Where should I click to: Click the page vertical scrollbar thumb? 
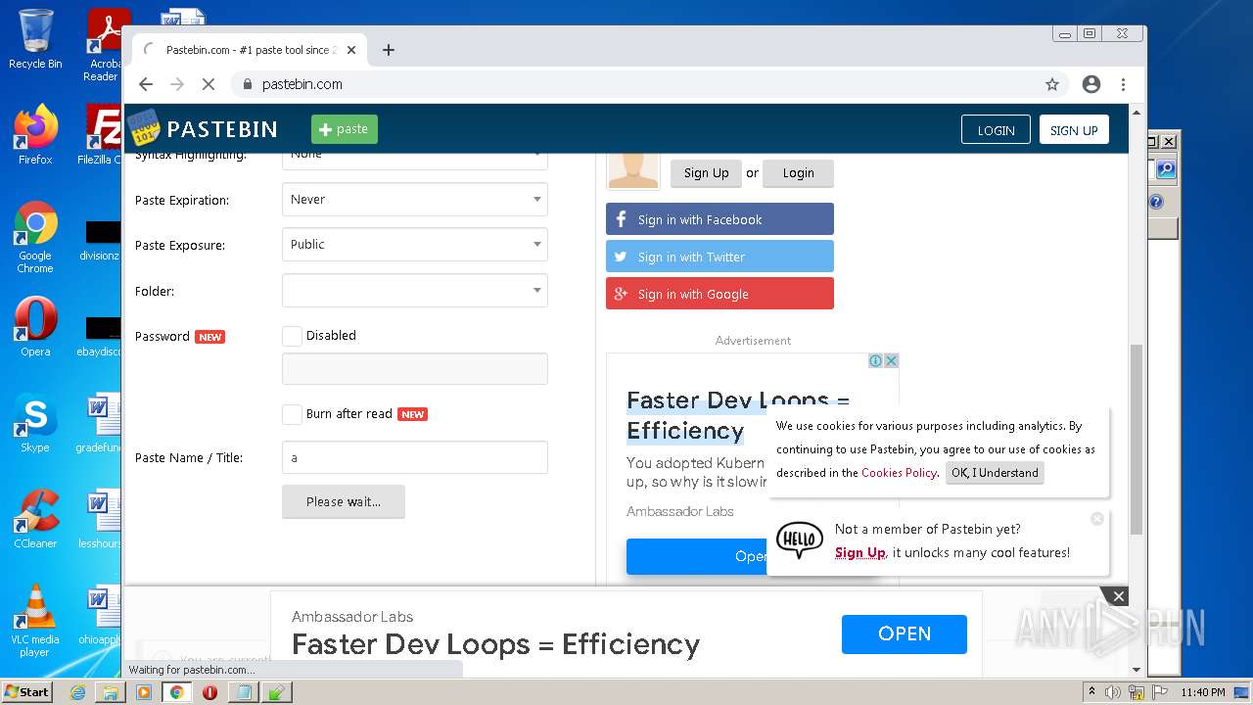(1136, 440)
